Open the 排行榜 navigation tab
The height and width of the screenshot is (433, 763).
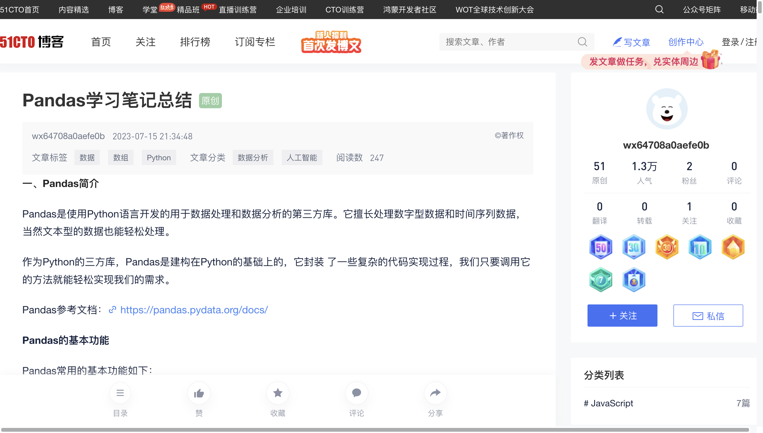(x=195, y=42)
